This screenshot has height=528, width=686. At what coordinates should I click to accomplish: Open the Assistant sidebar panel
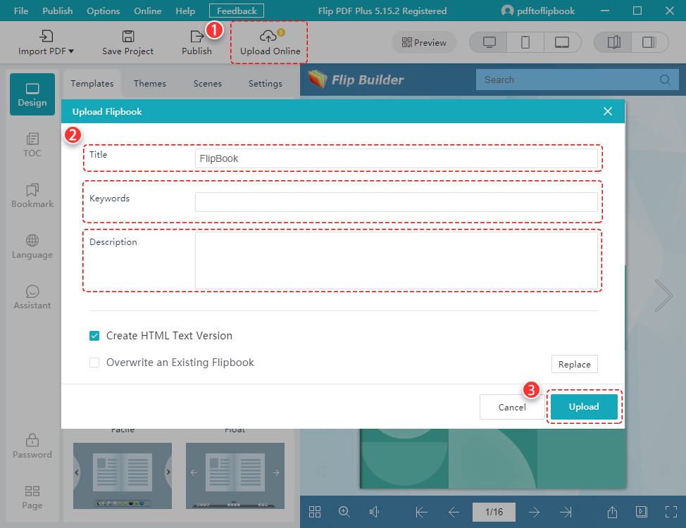coord(32,296)
